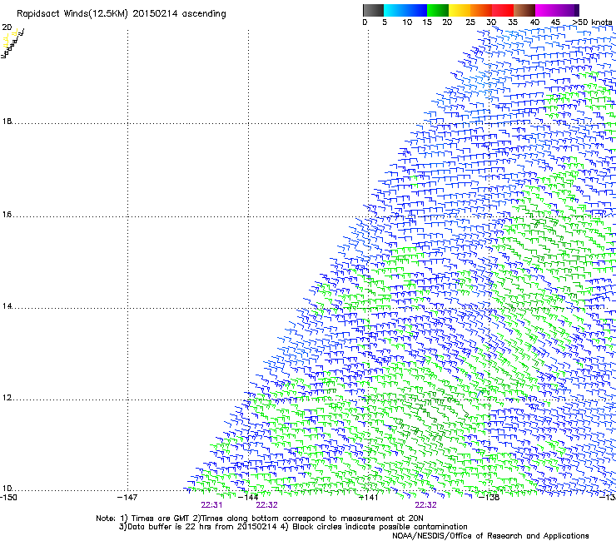Click the -147 longitude axis label
The image size is (616, 541).
(x=127, y=498)
